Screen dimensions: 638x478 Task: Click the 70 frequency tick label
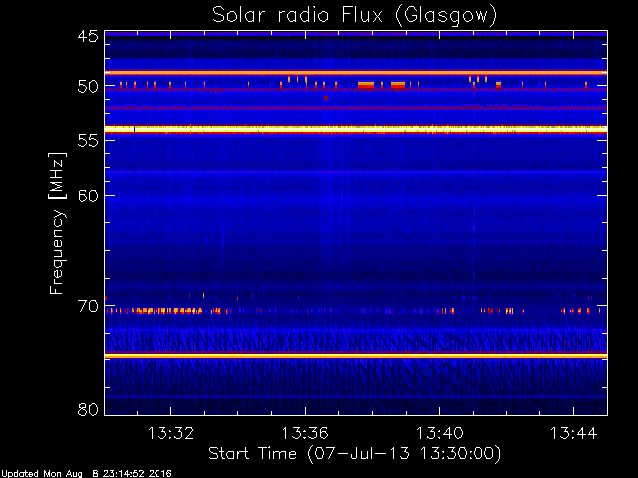coord(88,306)
